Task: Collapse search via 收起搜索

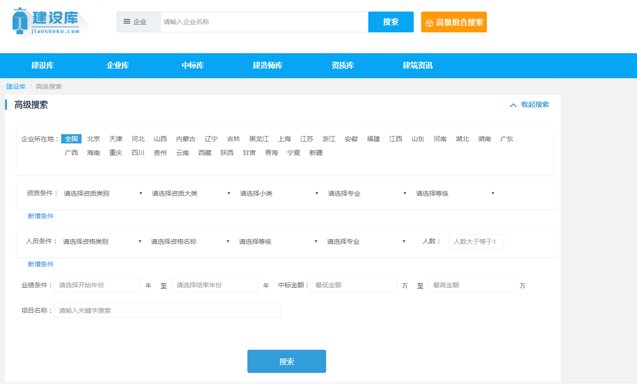Action: (529, 105)
